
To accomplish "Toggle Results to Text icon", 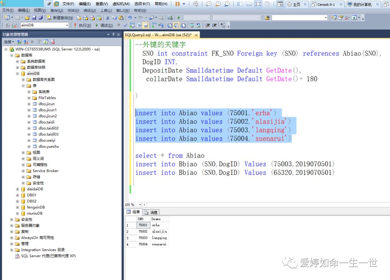I will (170, 25).
